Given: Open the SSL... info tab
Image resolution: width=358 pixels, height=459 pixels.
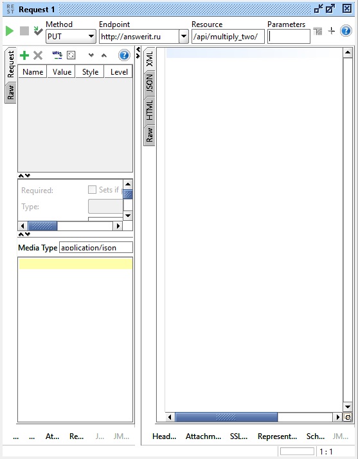Looking at the screenshot, I should click(238, 436).
